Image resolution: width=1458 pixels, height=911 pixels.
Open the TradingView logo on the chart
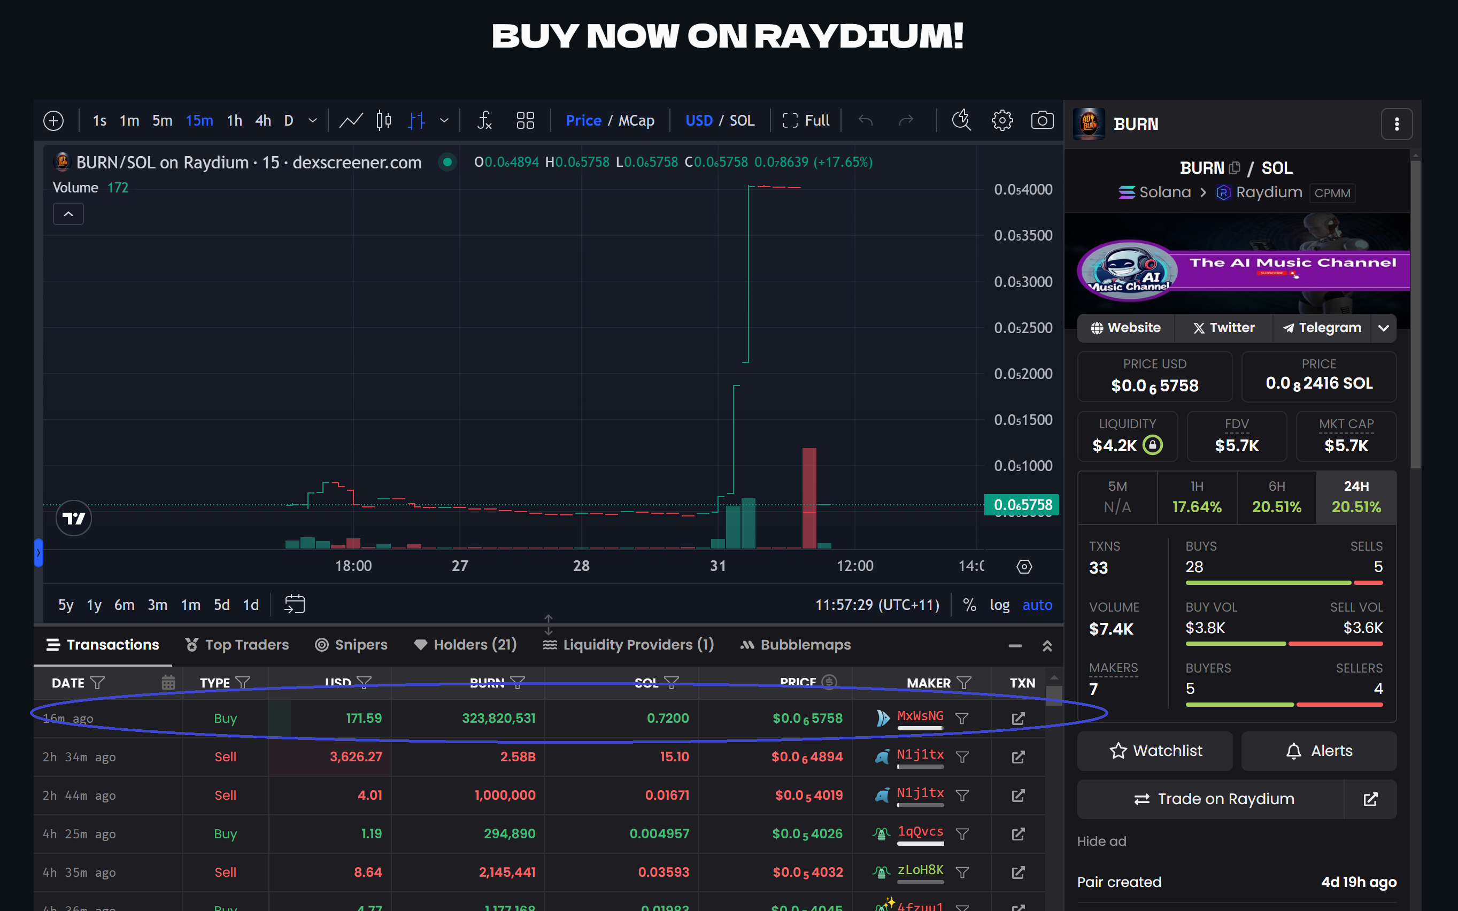pos(73,518)
